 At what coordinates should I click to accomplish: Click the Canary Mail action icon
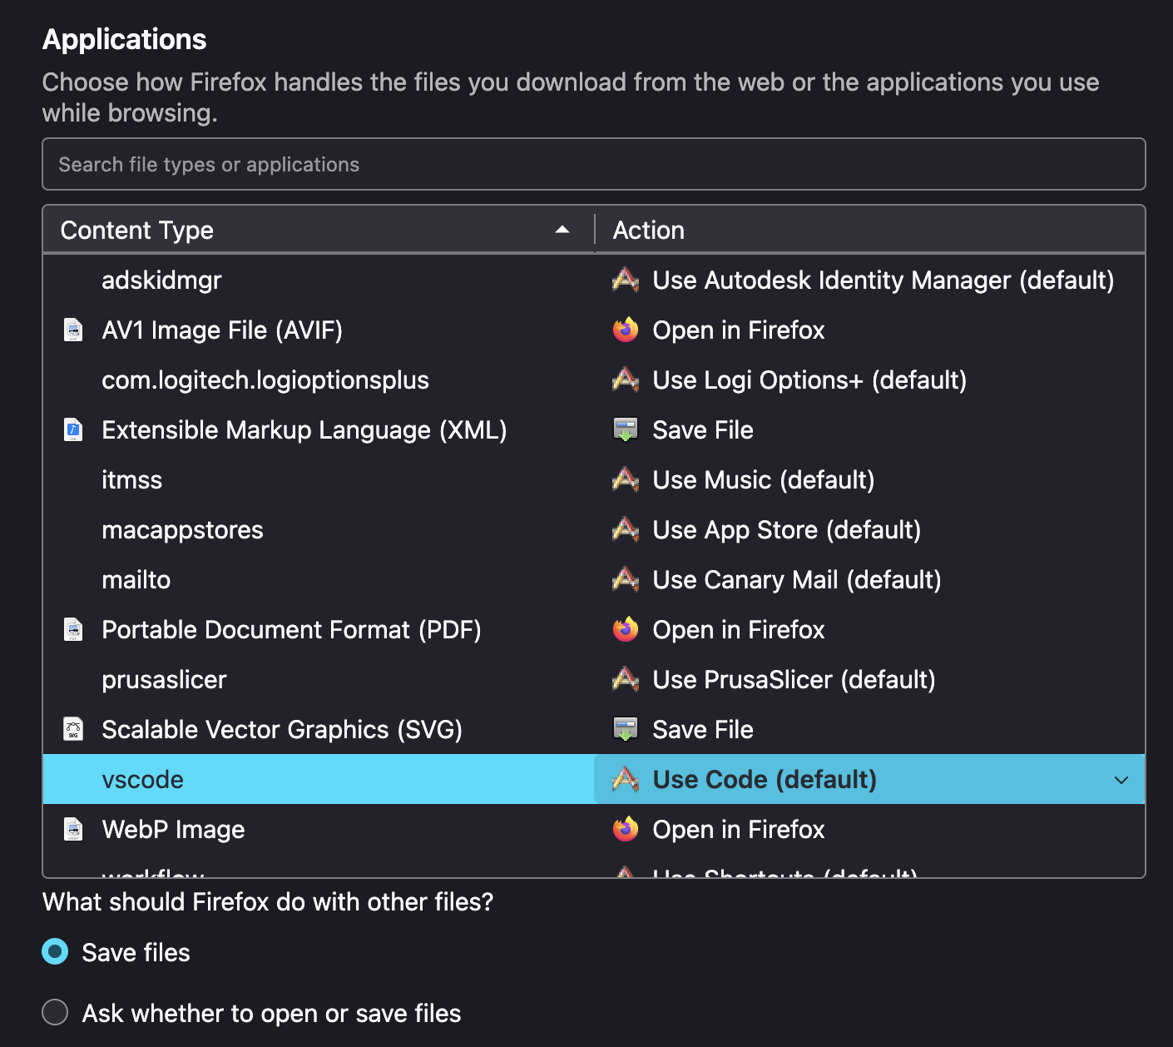626,580
